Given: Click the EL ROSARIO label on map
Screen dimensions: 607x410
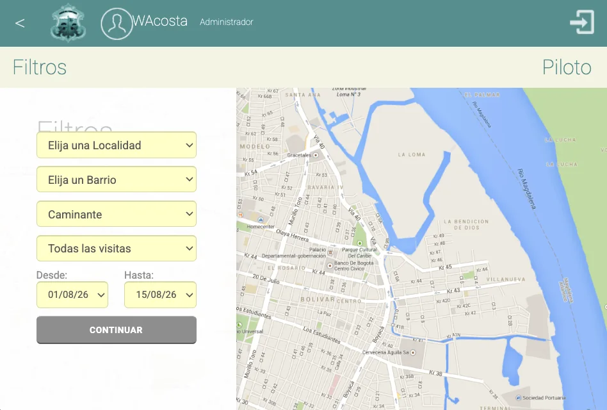Looking at the screenshot, I should [x=286, y=268].
